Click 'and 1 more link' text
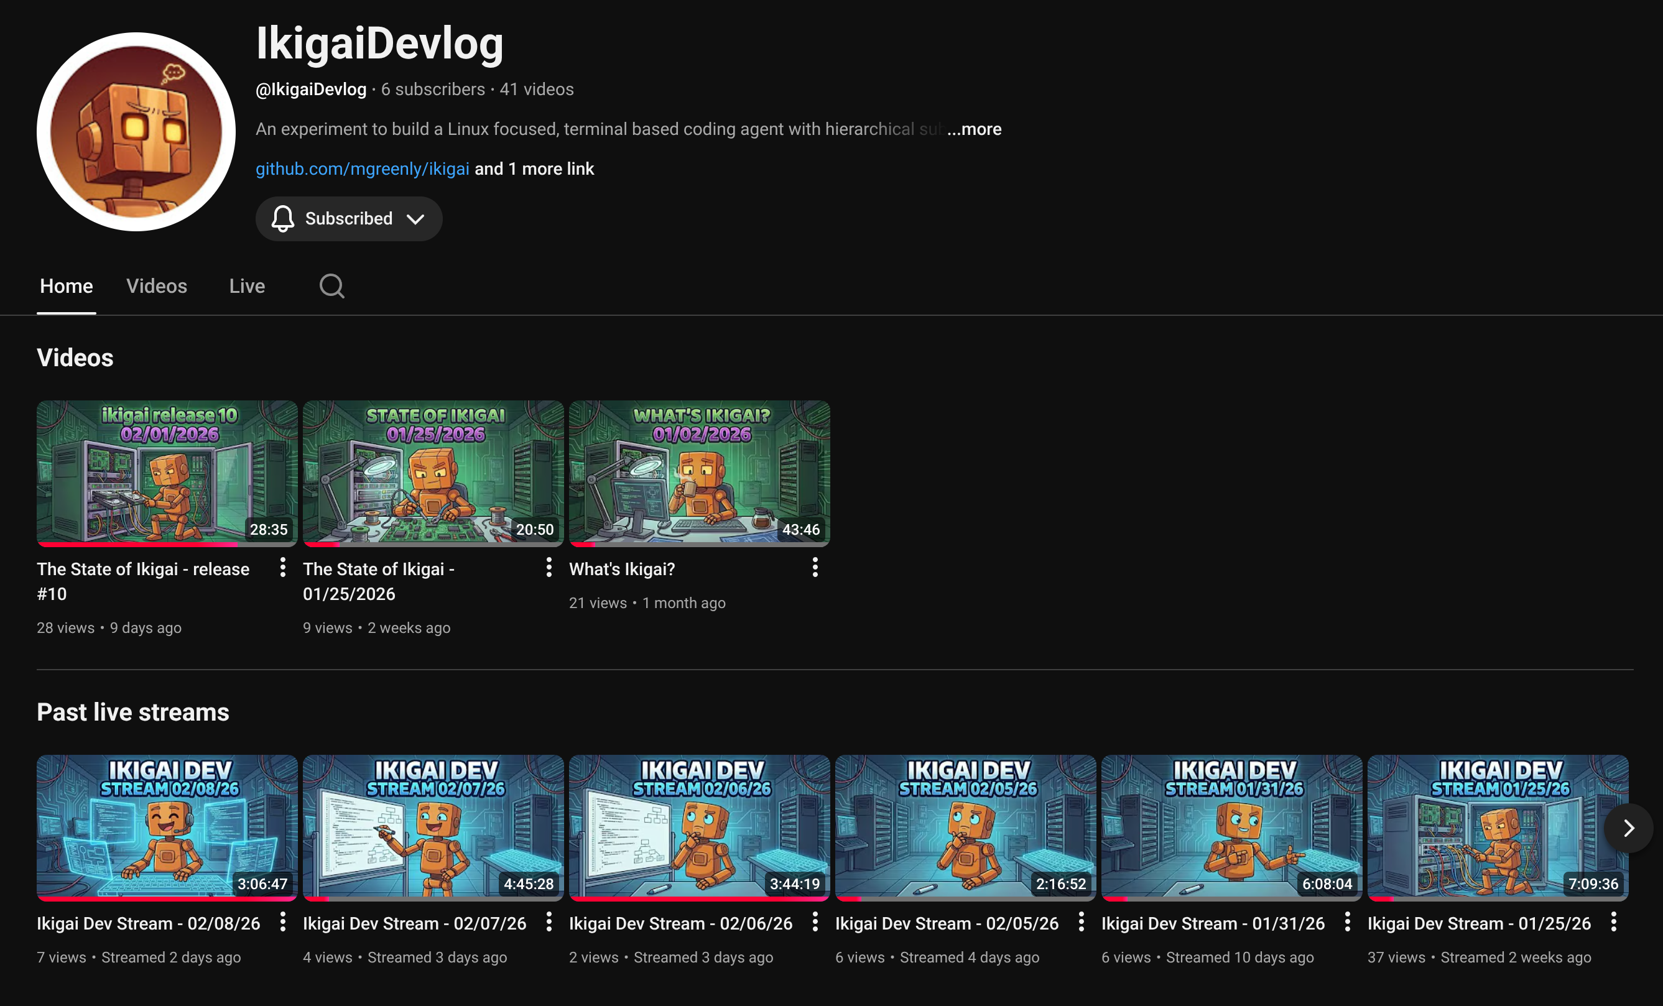 tap(534, 168)
